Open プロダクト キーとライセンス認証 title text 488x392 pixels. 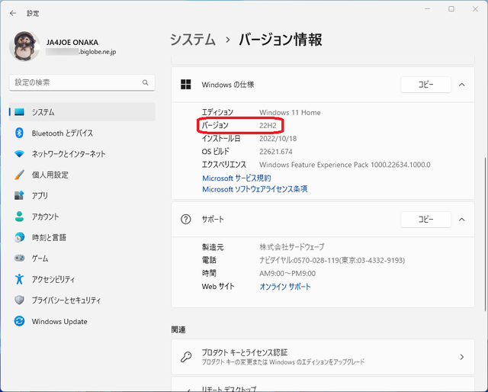tap(245, 352)
